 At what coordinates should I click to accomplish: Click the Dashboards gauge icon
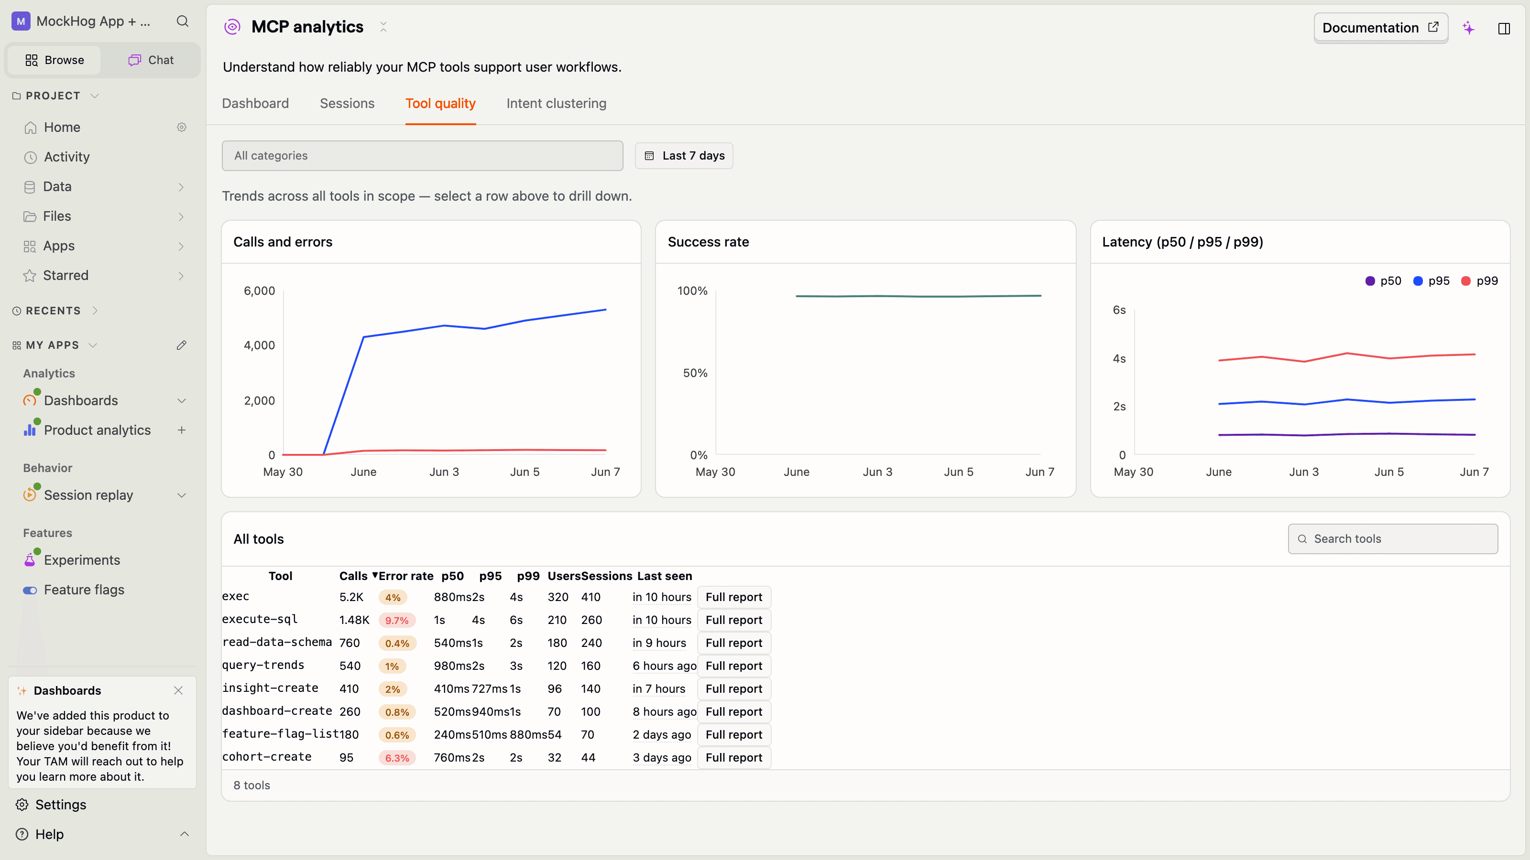click(30, 400)
